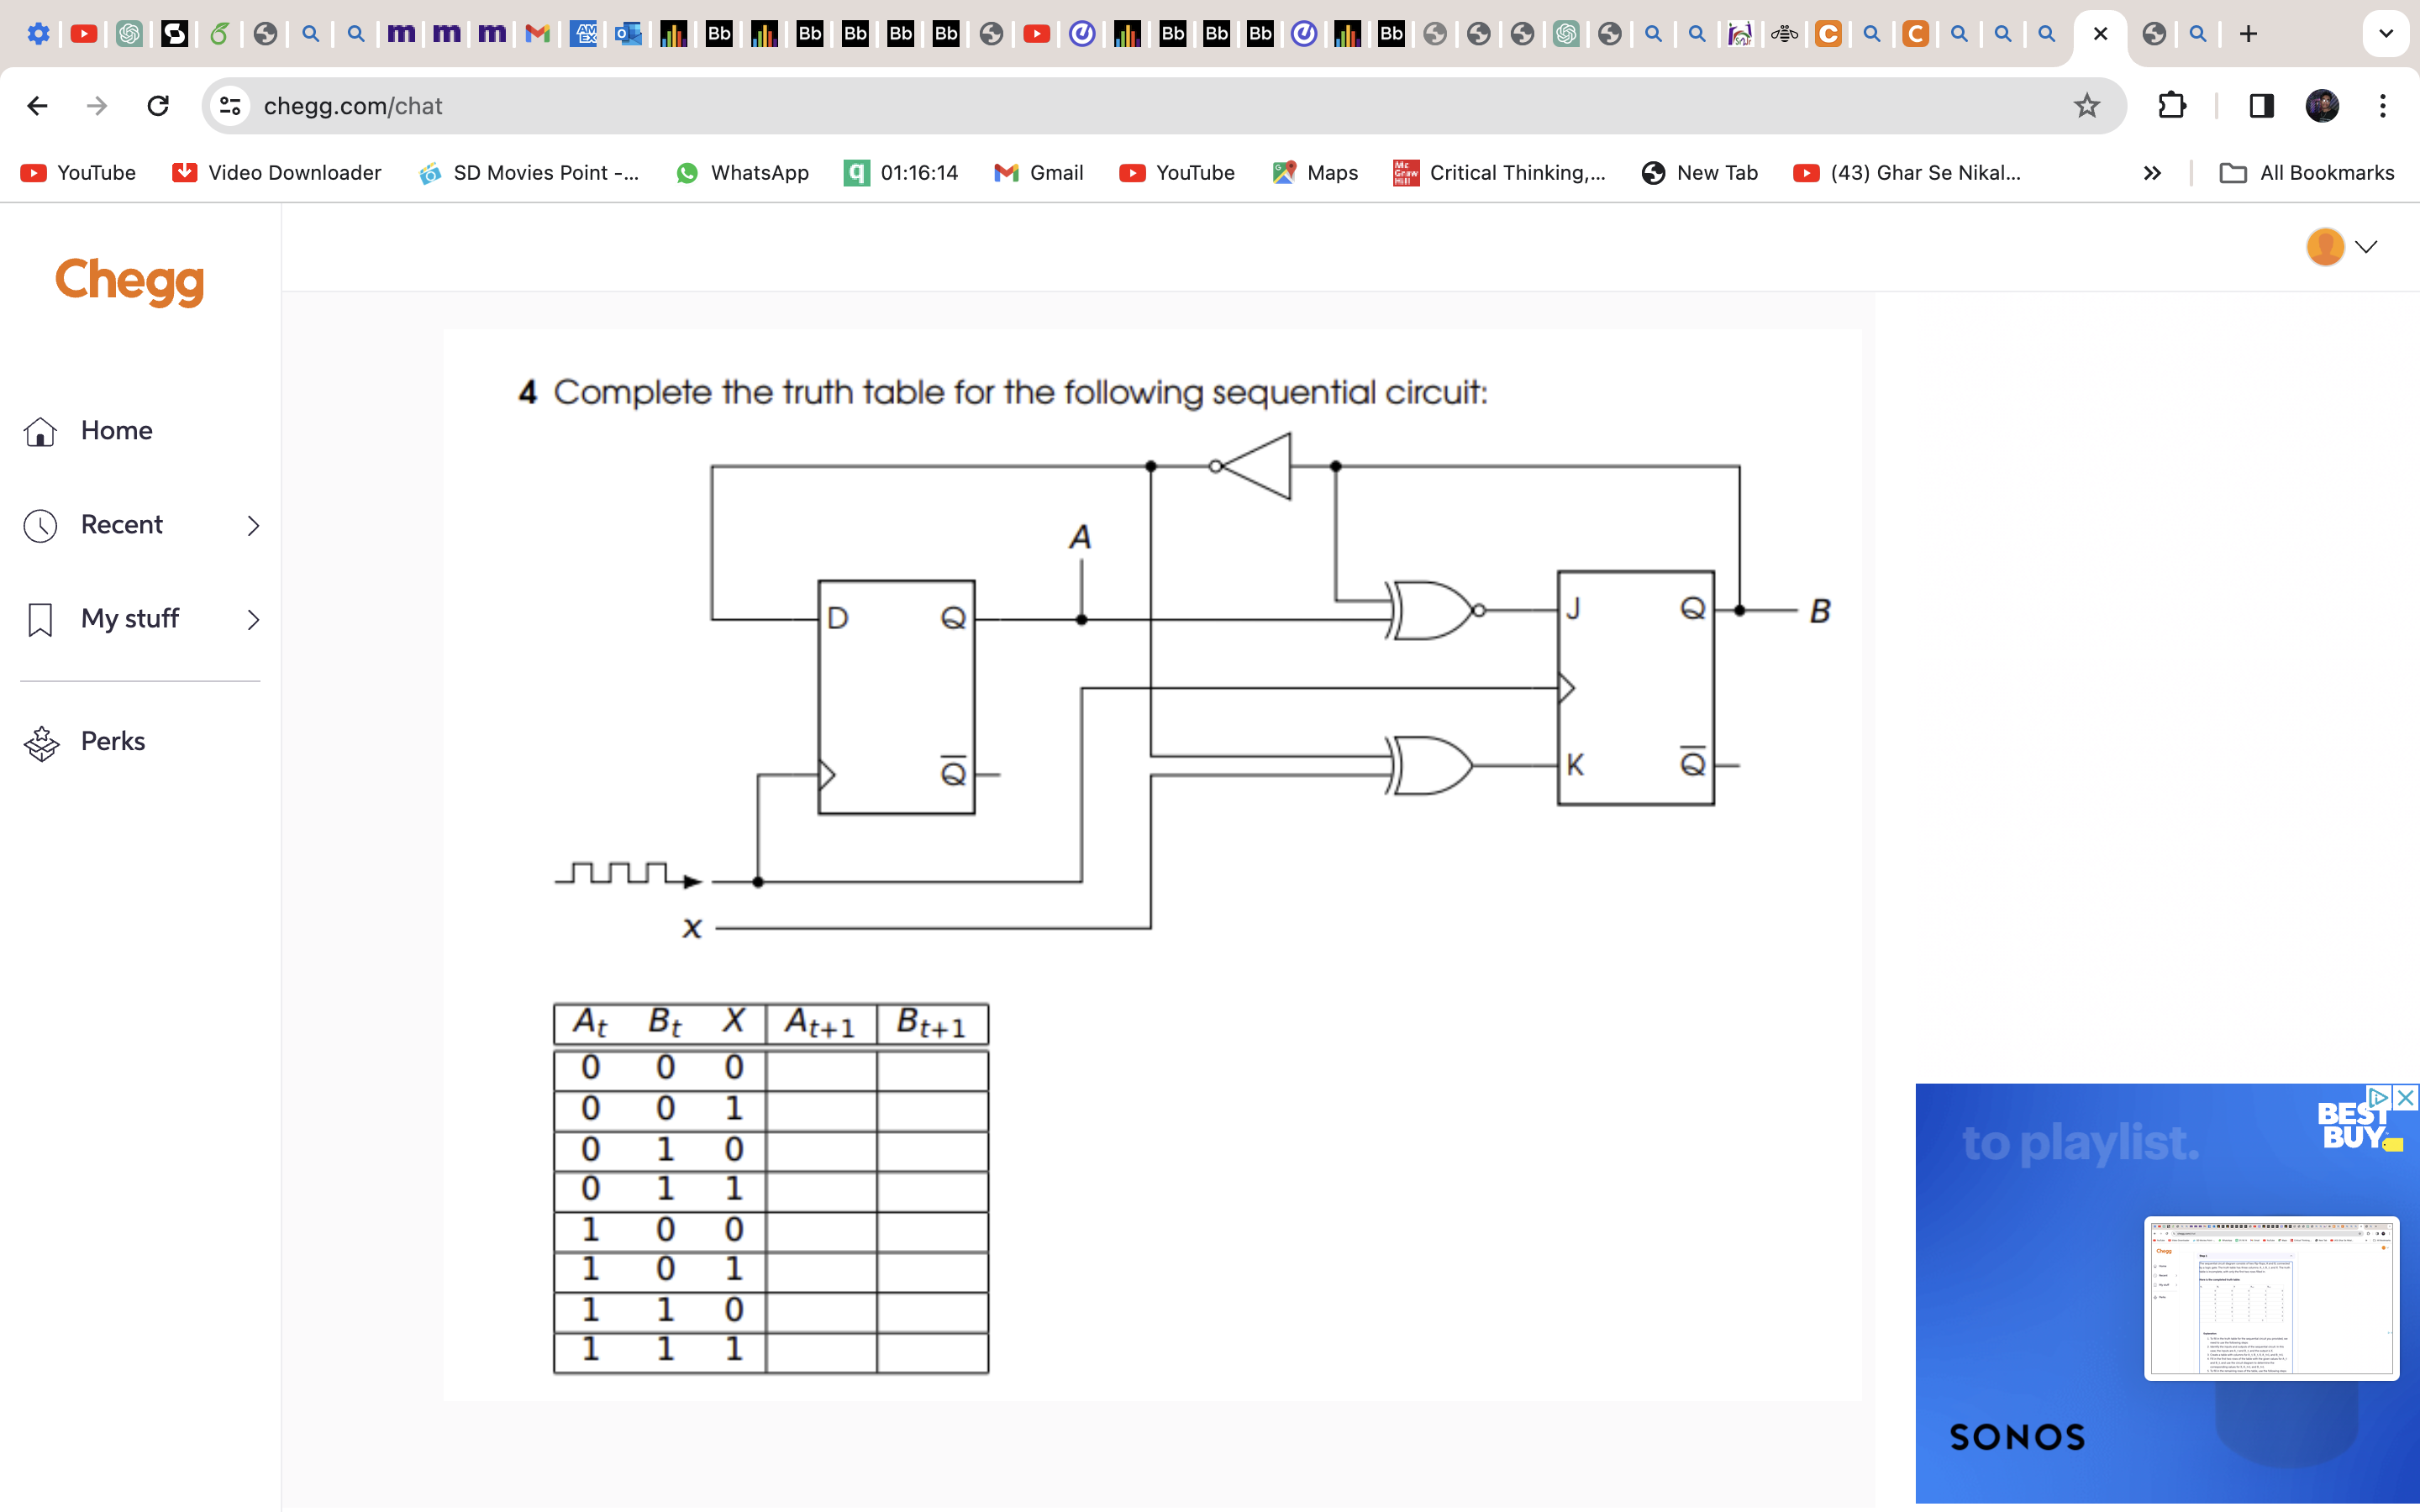Click the Home icon in Chegg sidebar
Image resolution: width=2420 pixels, height=1512 pixels.
click(x=40, y=430)
